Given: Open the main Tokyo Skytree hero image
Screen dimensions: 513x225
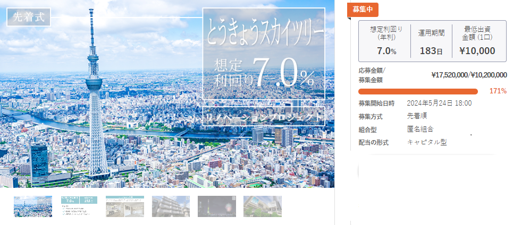Looking at the screenshot, I should point(167,94).
